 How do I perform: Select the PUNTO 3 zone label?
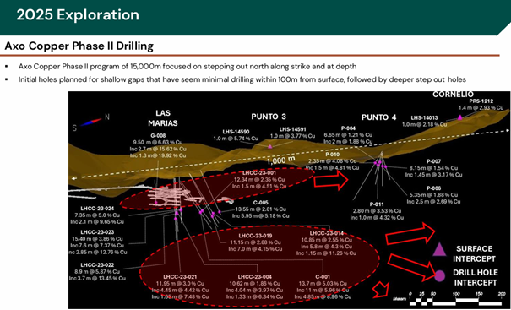269,117
